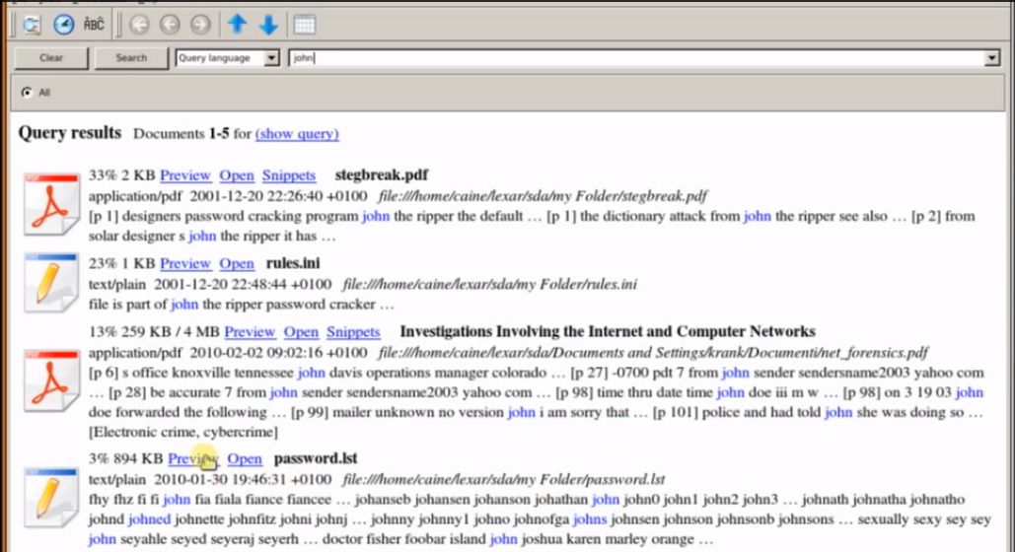Open the stegbreak.pdf result
1015x552 pixels.
(x=237, y=175)
